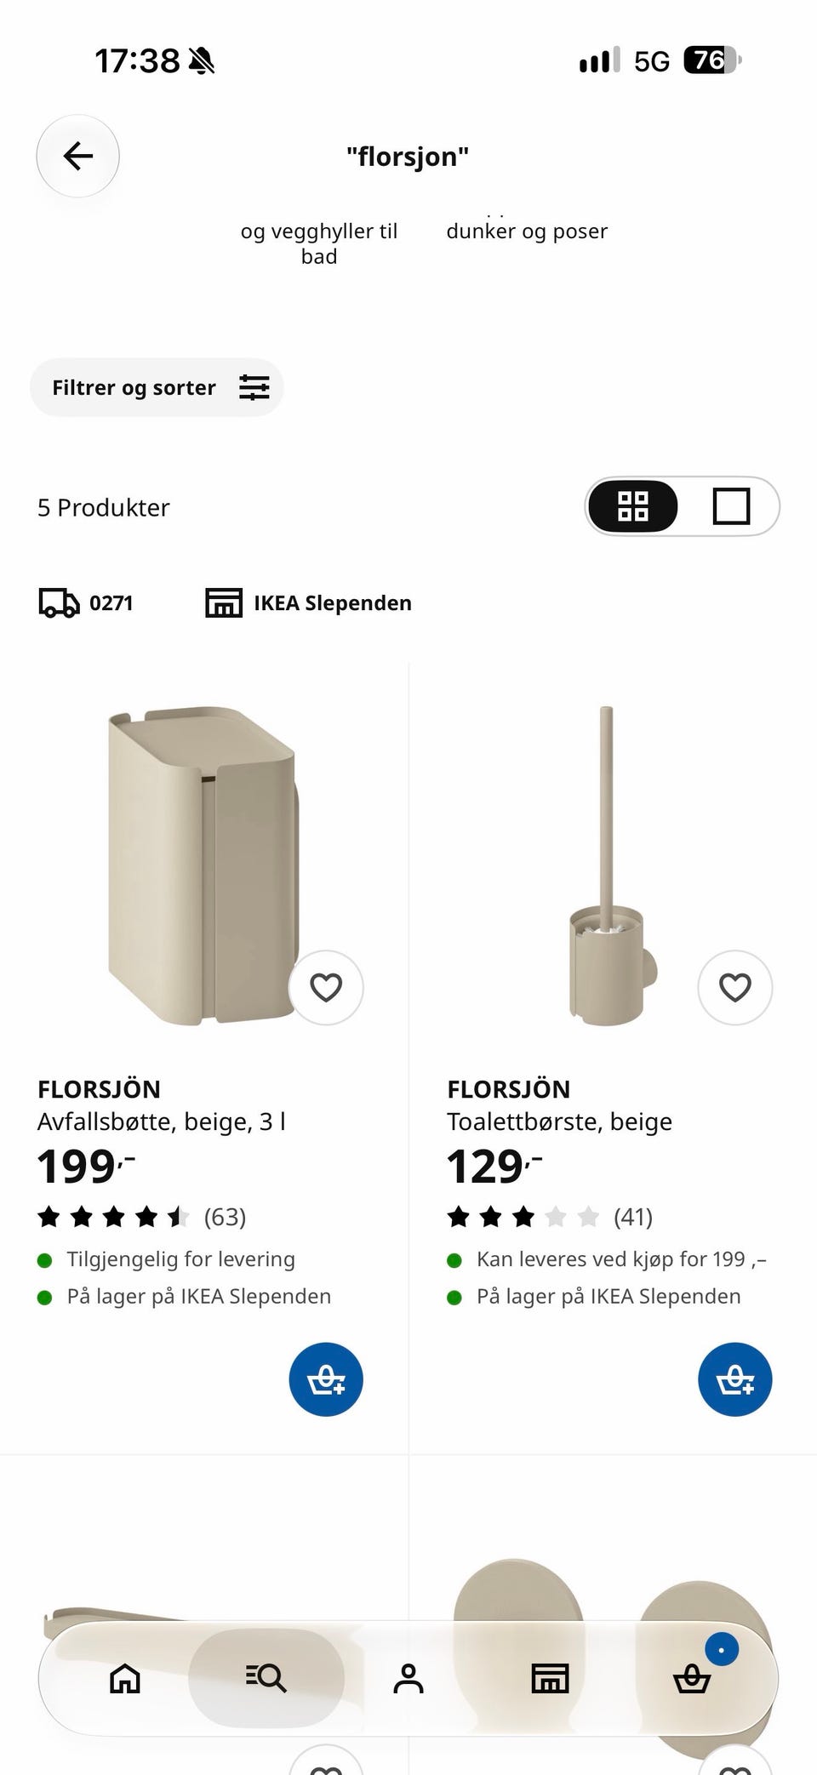Image resolution: width=817 pixels, height=1775 pixels.
Task: Change selected store IKEA Slependen
Action: click(308, 602)
